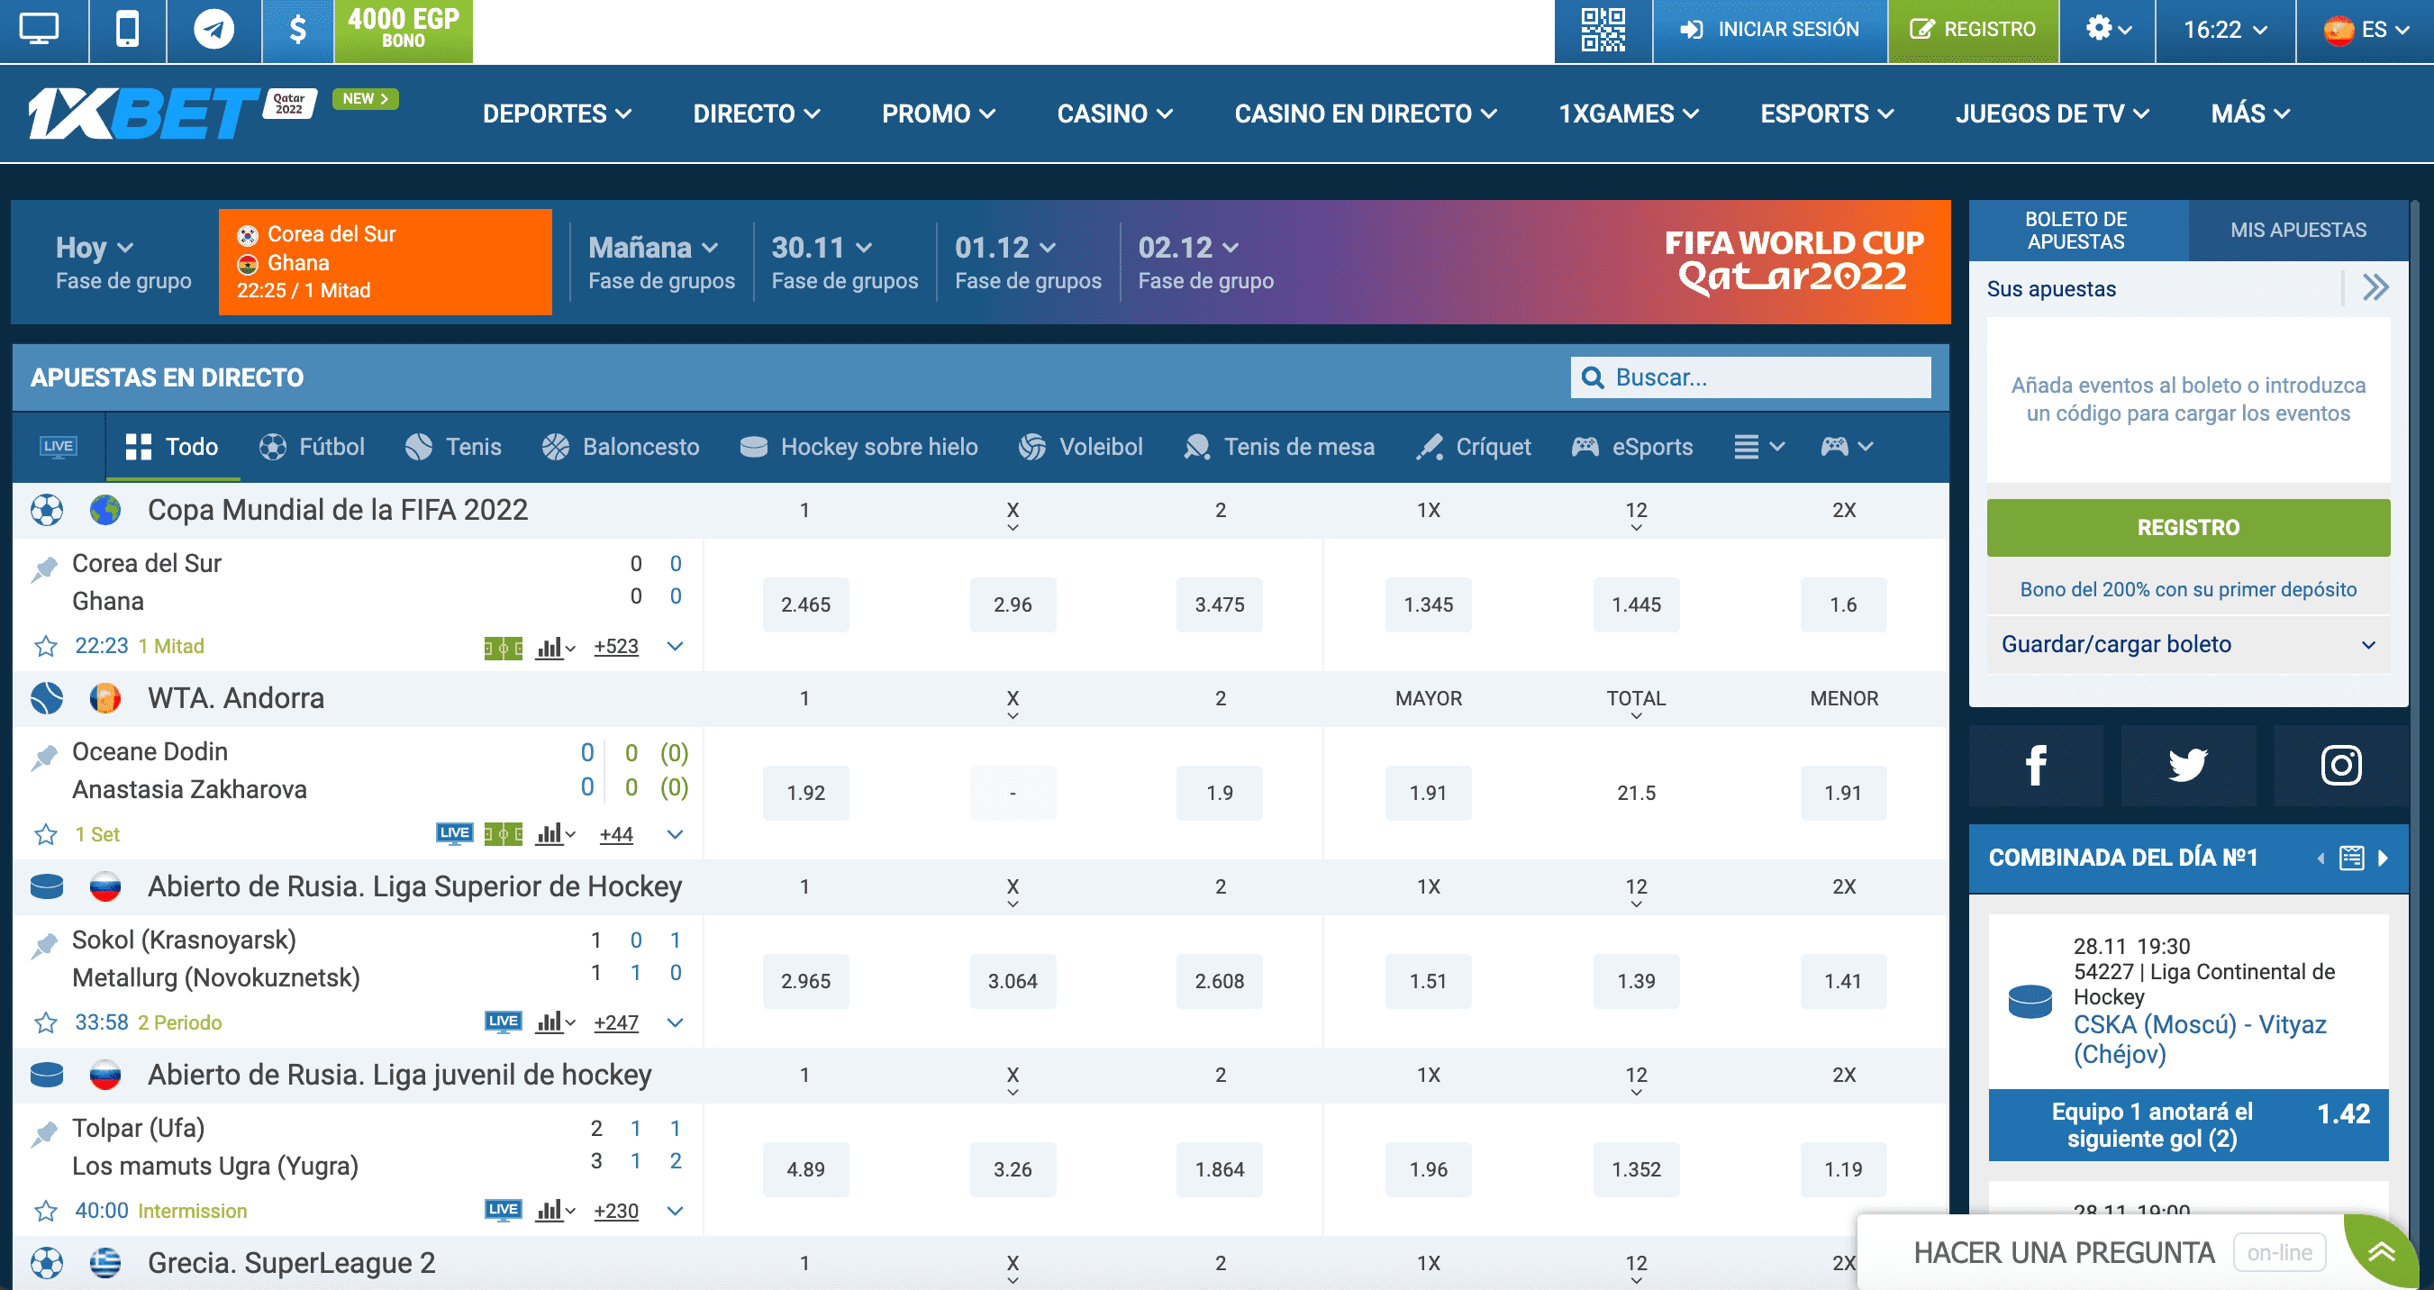Image resolution: width=2434 pixels, height=1290 pixels.
Task: Expand Sokol match markets chevron
Action: tap(675, 1022)
